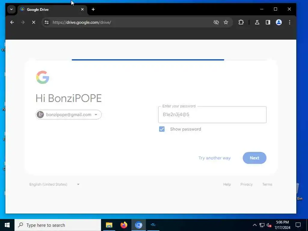The width and height of the screenshot is (308, 231).
Task: Open the network tray icon
Action: (262, 225)
